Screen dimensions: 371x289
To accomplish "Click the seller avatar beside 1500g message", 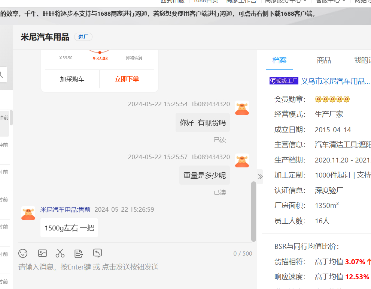I will click(28, 213).
